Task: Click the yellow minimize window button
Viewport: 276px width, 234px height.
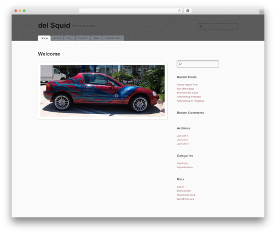Action: tap(20, 11)
